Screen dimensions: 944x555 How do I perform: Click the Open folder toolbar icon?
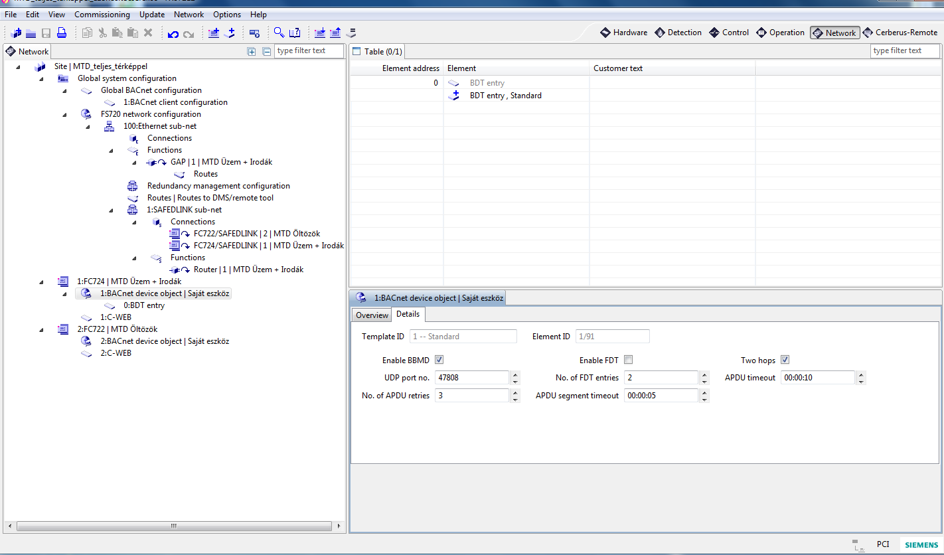31,33
